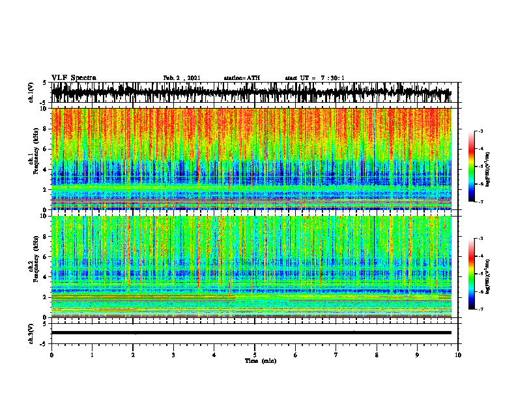Click ch.1 frequency axis tick "6"

point(46,149)
